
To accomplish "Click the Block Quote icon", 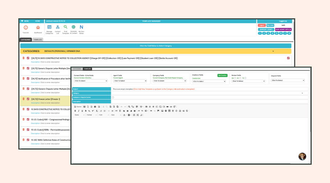I will pos(116,111).
